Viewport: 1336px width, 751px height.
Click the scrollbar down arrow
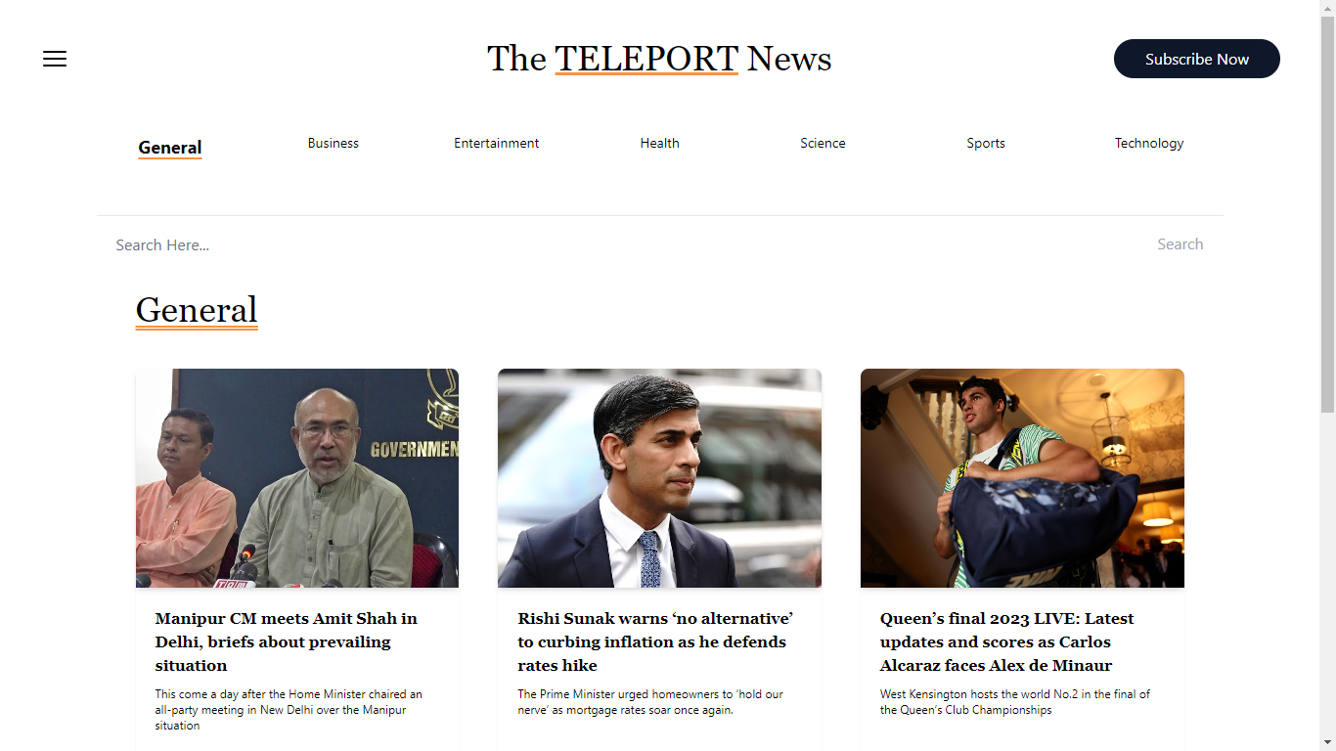(1327, 742)
